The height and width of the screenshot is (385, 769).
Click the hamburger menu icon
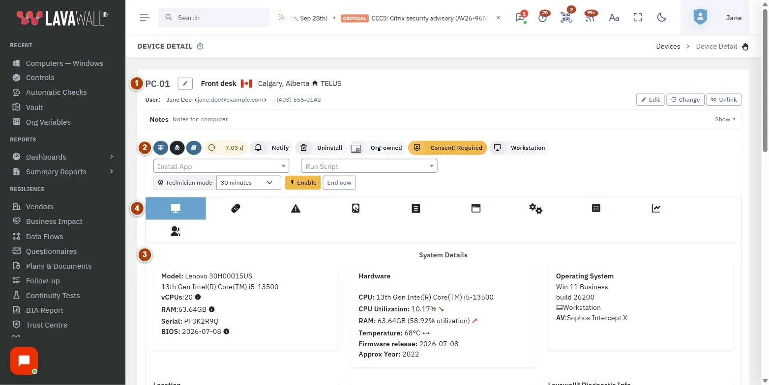[x=145, y=18]
